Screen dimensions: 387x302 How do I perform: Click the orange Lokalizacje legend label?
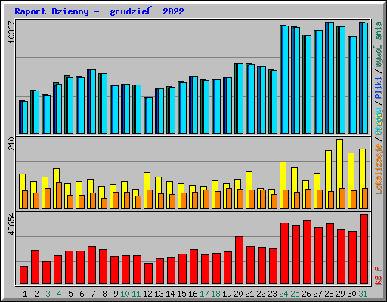pos(379,169)
